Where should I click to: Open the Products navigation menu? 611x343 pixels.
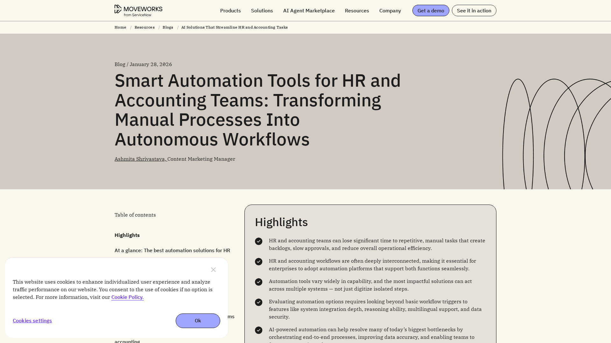(x=230, y=10)
